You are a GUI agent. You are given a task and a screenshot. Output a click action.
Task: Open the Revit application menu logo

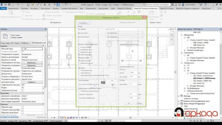pyautogui.click(x=2, y=5)
